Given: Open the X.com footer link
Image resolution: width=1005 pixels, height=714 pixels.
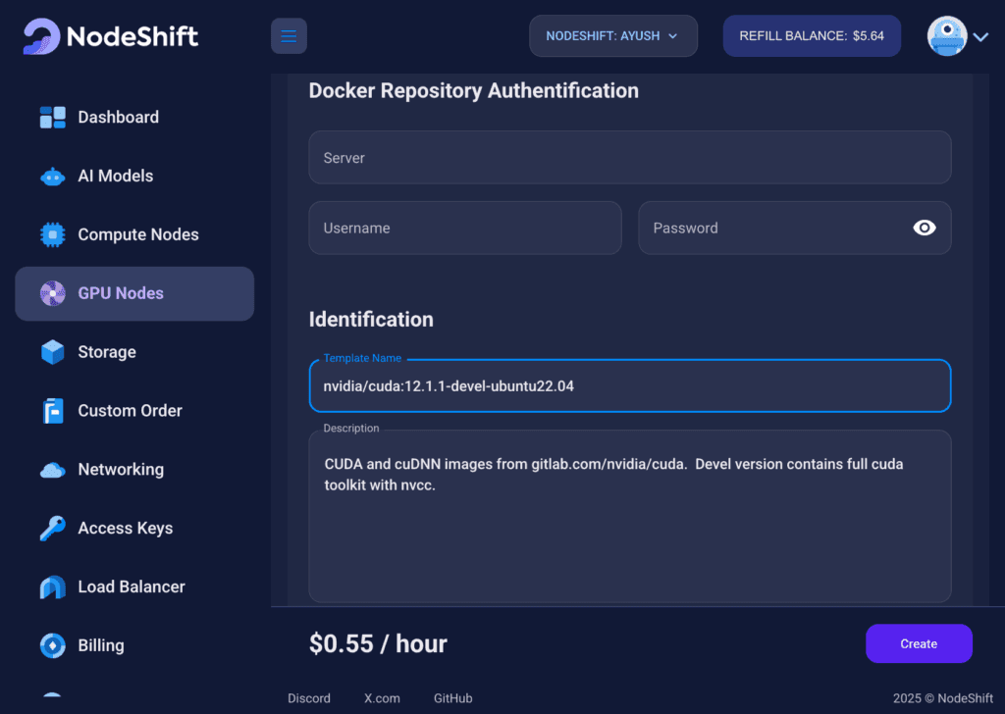Looking at the screenshot, I should point(382,698).
